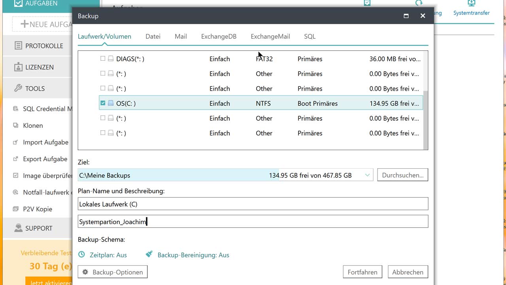Image resolution: width=506 pixels, height=285 pixels.
Task: Expand the Ziel destination dropdown
Action: click(x=367, y=175)
